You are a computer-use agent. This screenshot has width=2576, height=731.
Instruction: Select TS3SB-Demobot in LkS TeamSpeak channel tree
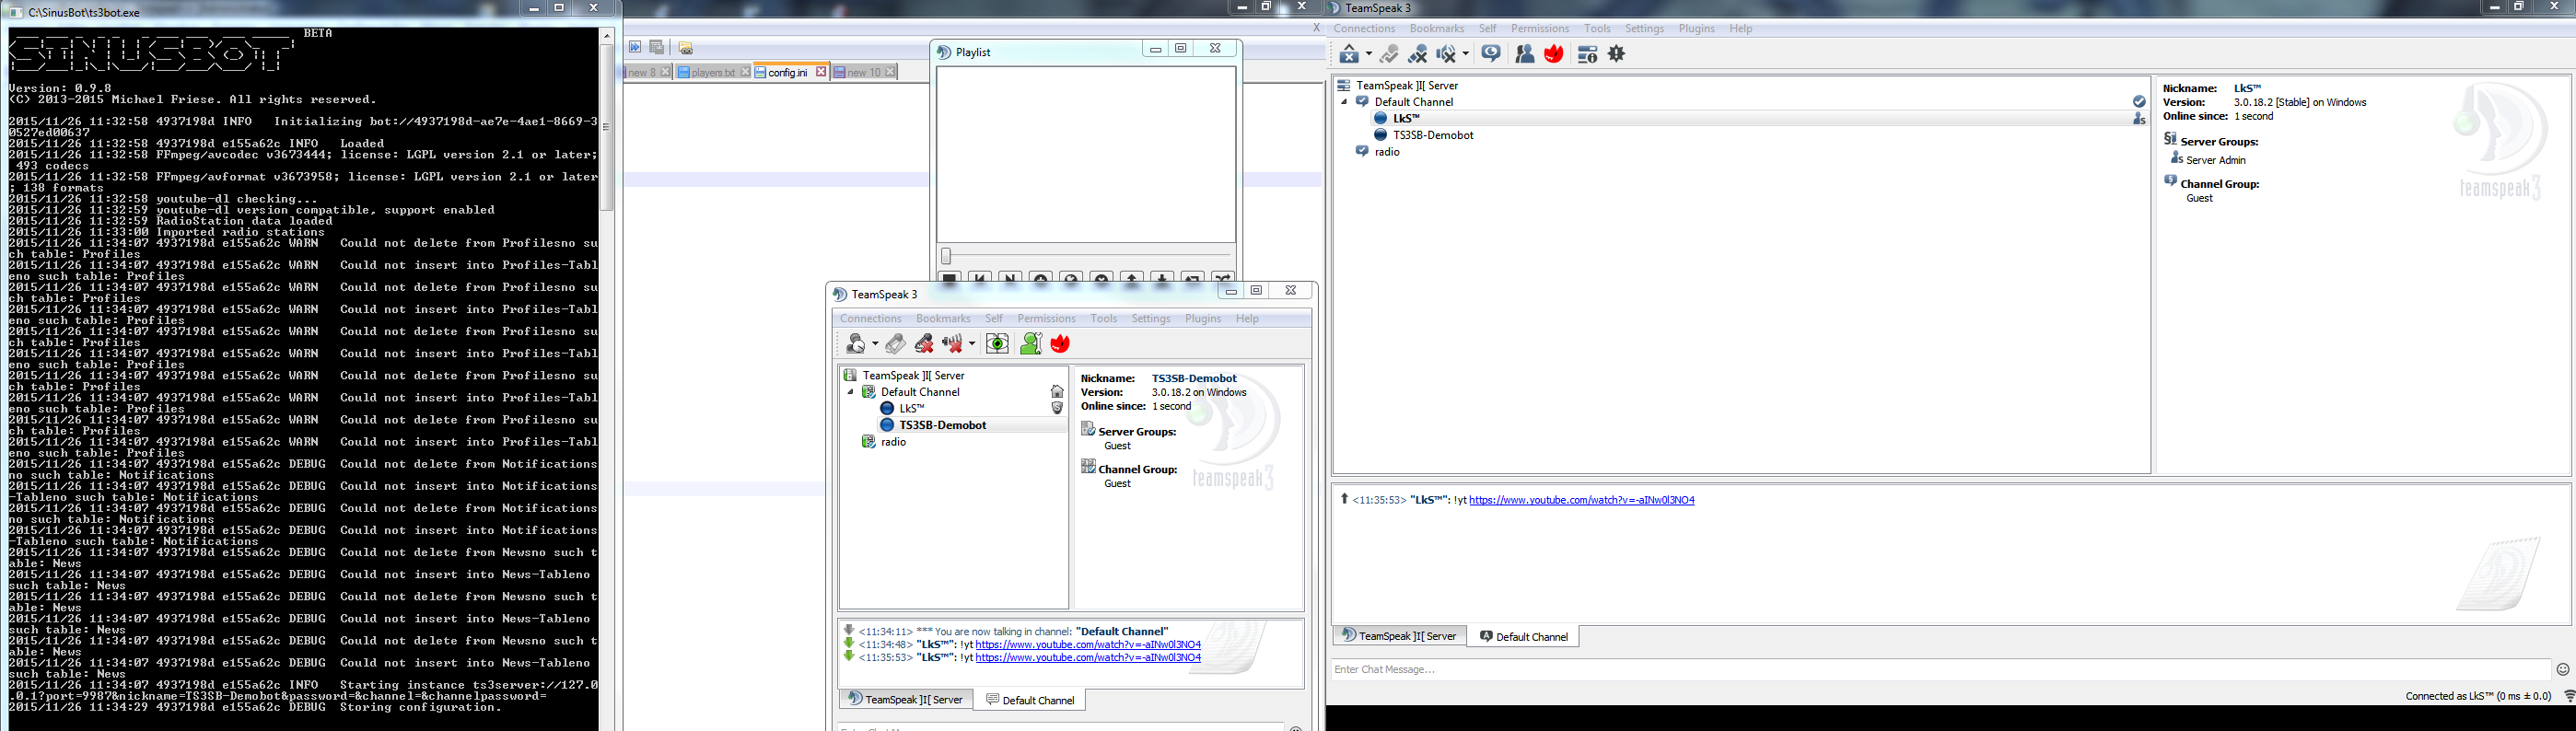1433,135
